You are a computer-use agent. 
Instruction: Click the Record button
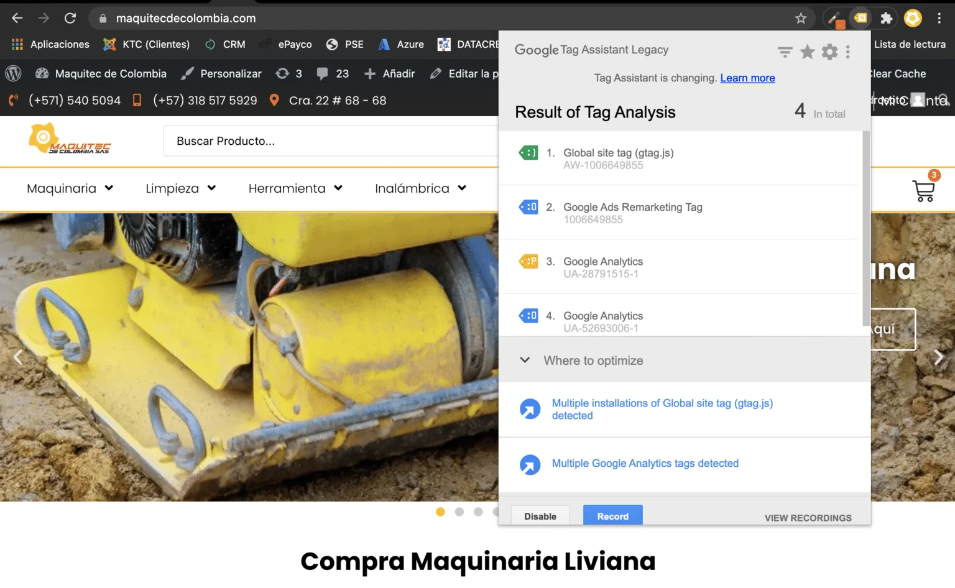pyautogui.click(x=612, y=516)
